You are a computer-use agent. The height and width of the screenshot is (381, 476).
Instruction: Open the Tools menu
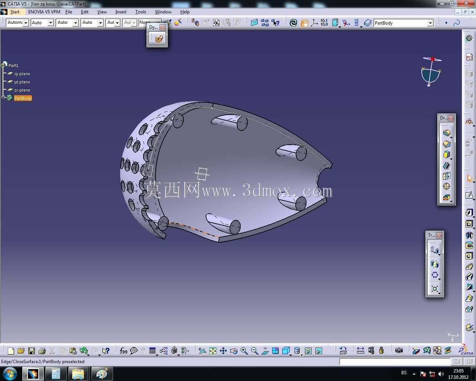(141, 12)
